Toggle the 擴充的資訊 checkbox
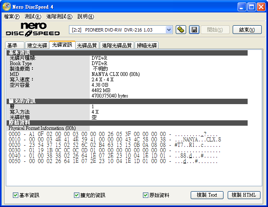Viewport: 268px width, 207px height. click(76, 195)
